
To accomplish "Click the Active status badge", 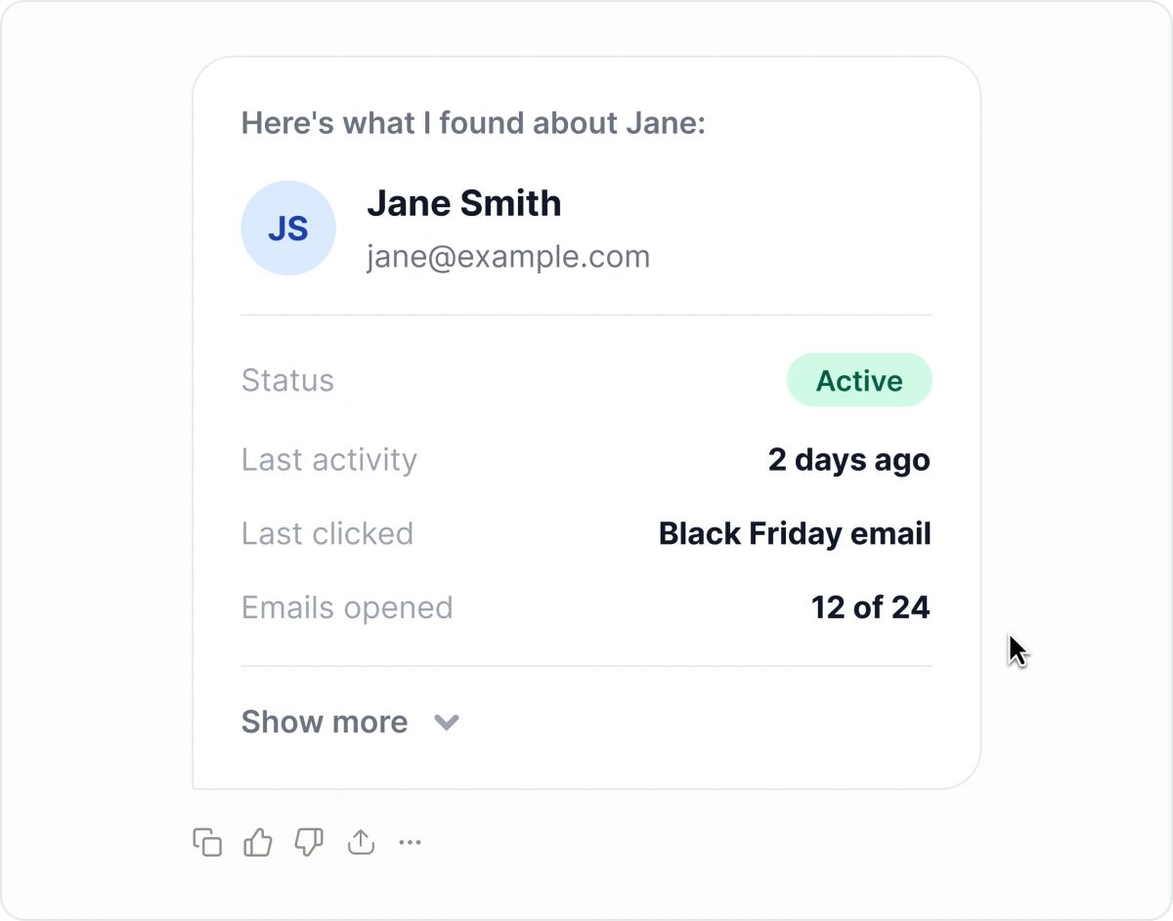I will pyautogui.click(x=859, y=380).
